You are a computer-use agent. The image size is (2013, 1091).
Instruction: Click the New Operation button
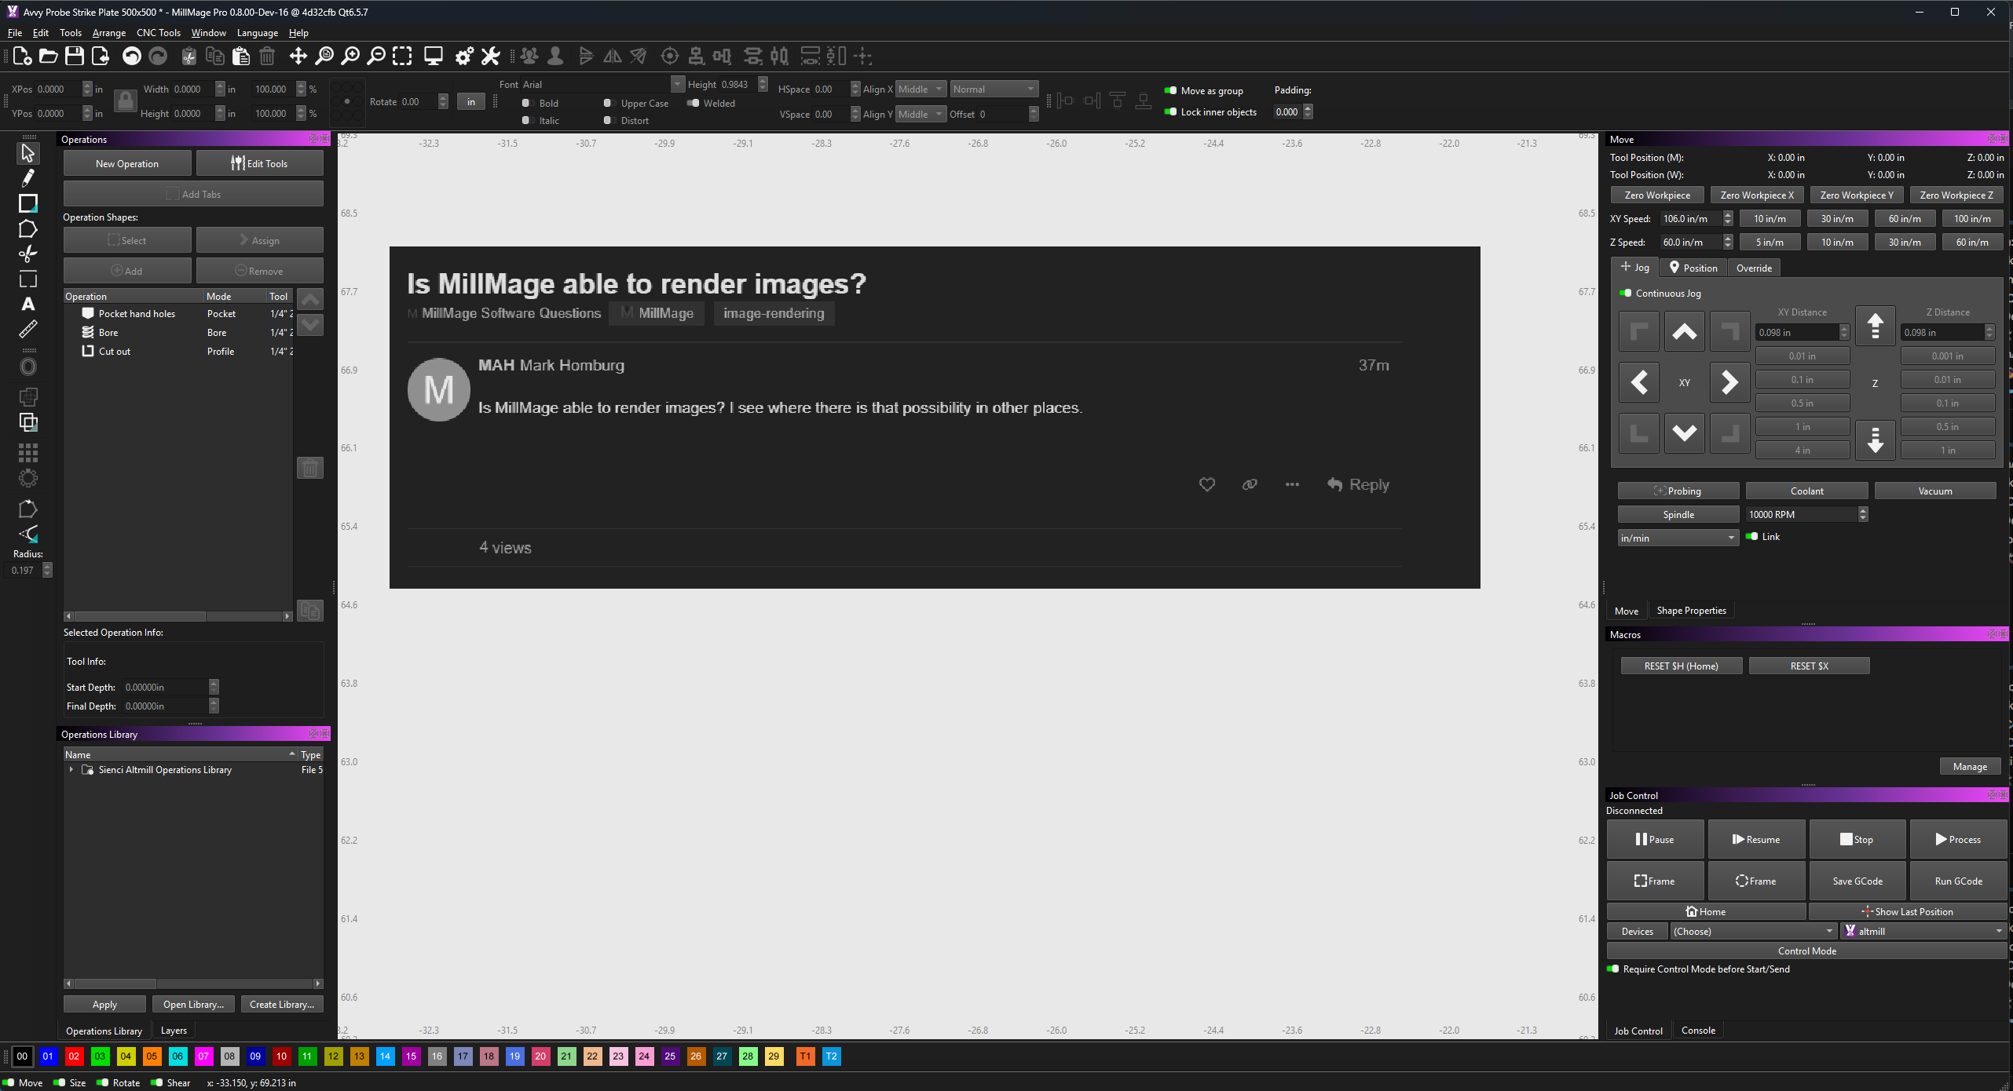point(126,163)
